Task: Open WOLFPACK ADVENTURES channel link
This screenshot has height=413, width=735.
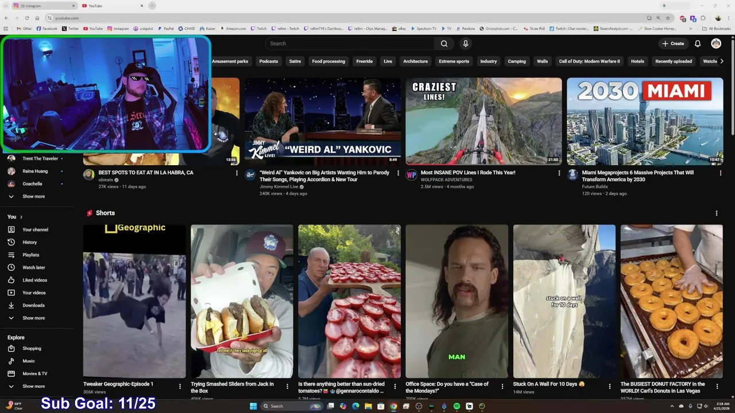Action: [x=446, y=180]
